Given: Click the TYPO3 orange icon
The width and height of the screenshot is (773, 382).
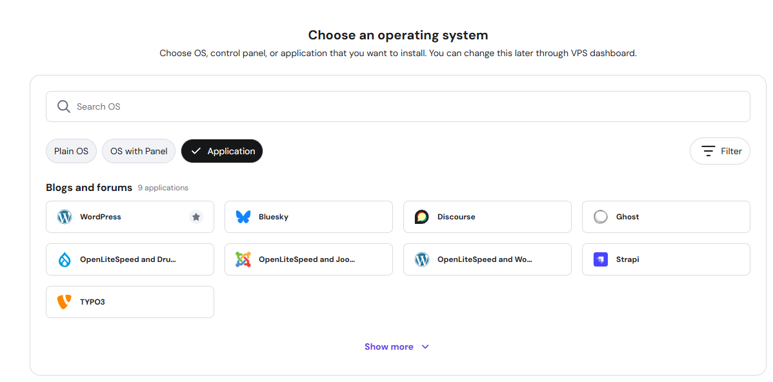Looking at the screenshot, I should click(65, 301).
